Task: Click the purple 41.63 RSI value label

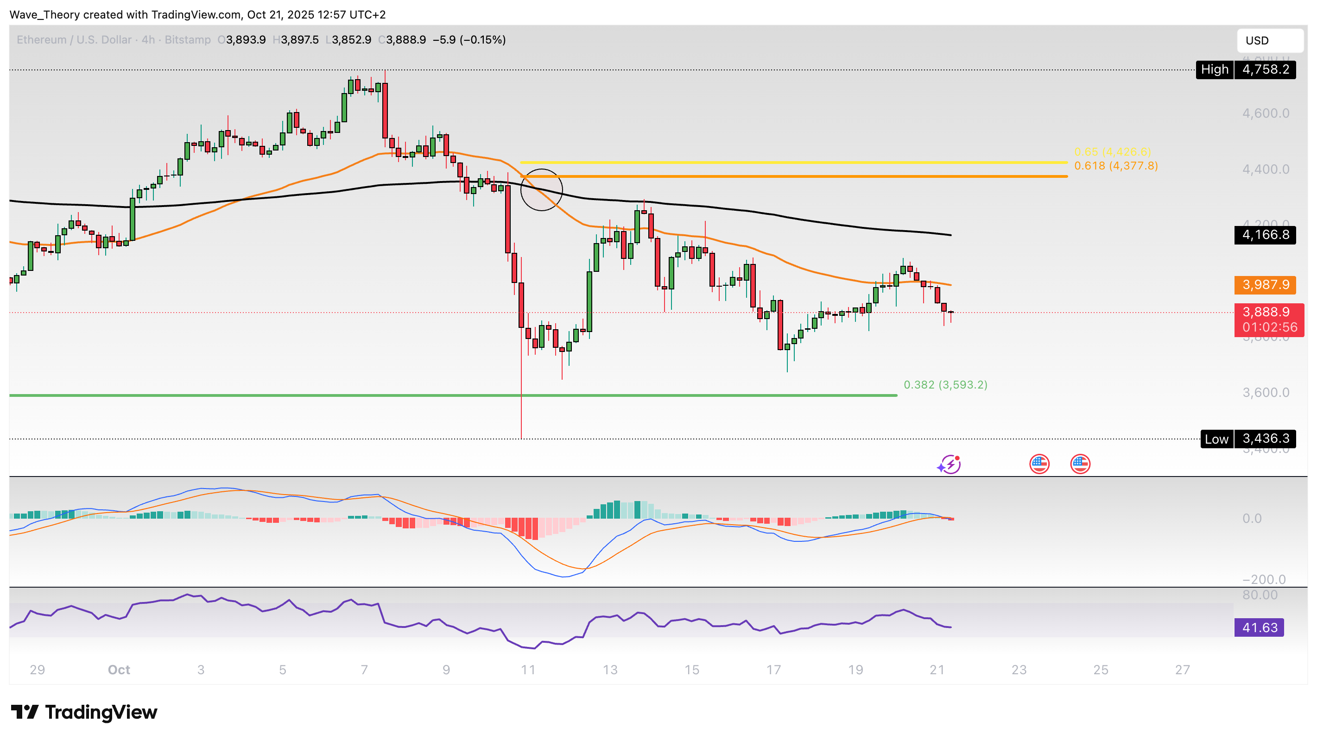Action: click(1260, 627)
